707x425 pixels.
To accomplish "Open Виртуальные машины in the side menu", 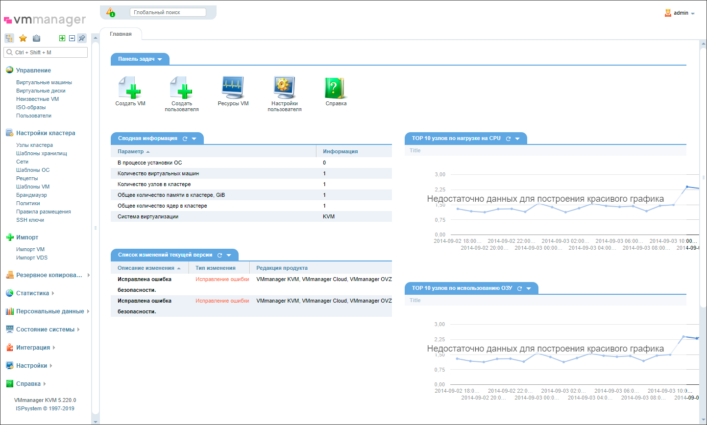I will pyautogui.click(x=44, y=82).
